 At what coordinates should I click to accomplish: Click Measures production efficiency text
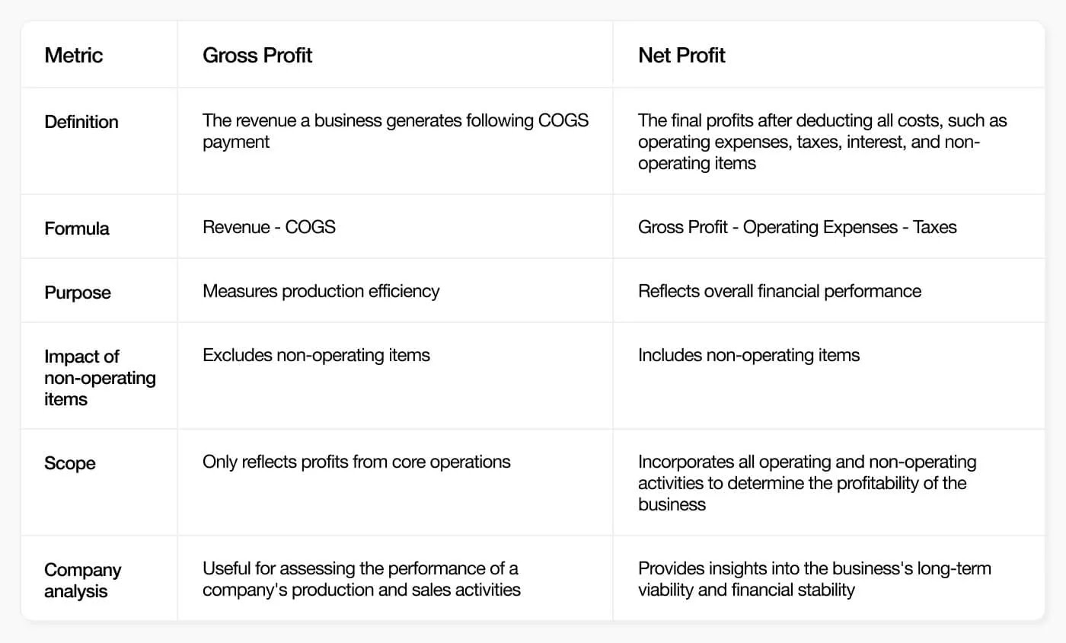click(321, 291)
